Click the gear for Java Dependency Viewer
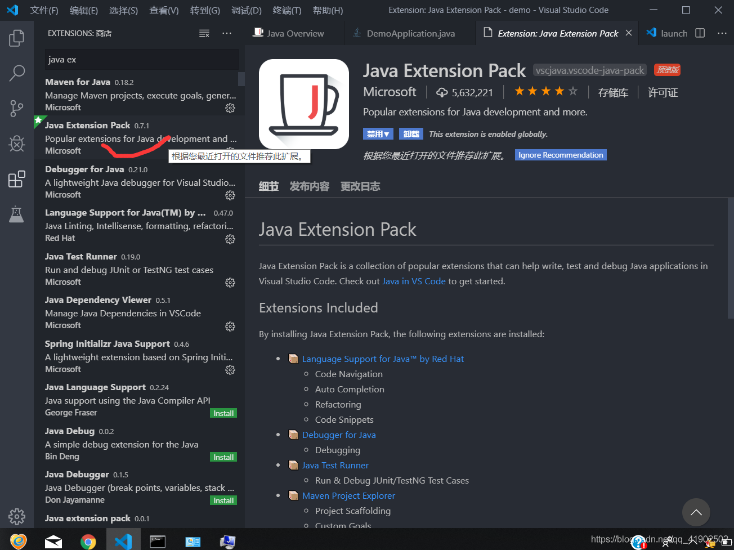This screenshot has width=734, height=550. point(230,327)
